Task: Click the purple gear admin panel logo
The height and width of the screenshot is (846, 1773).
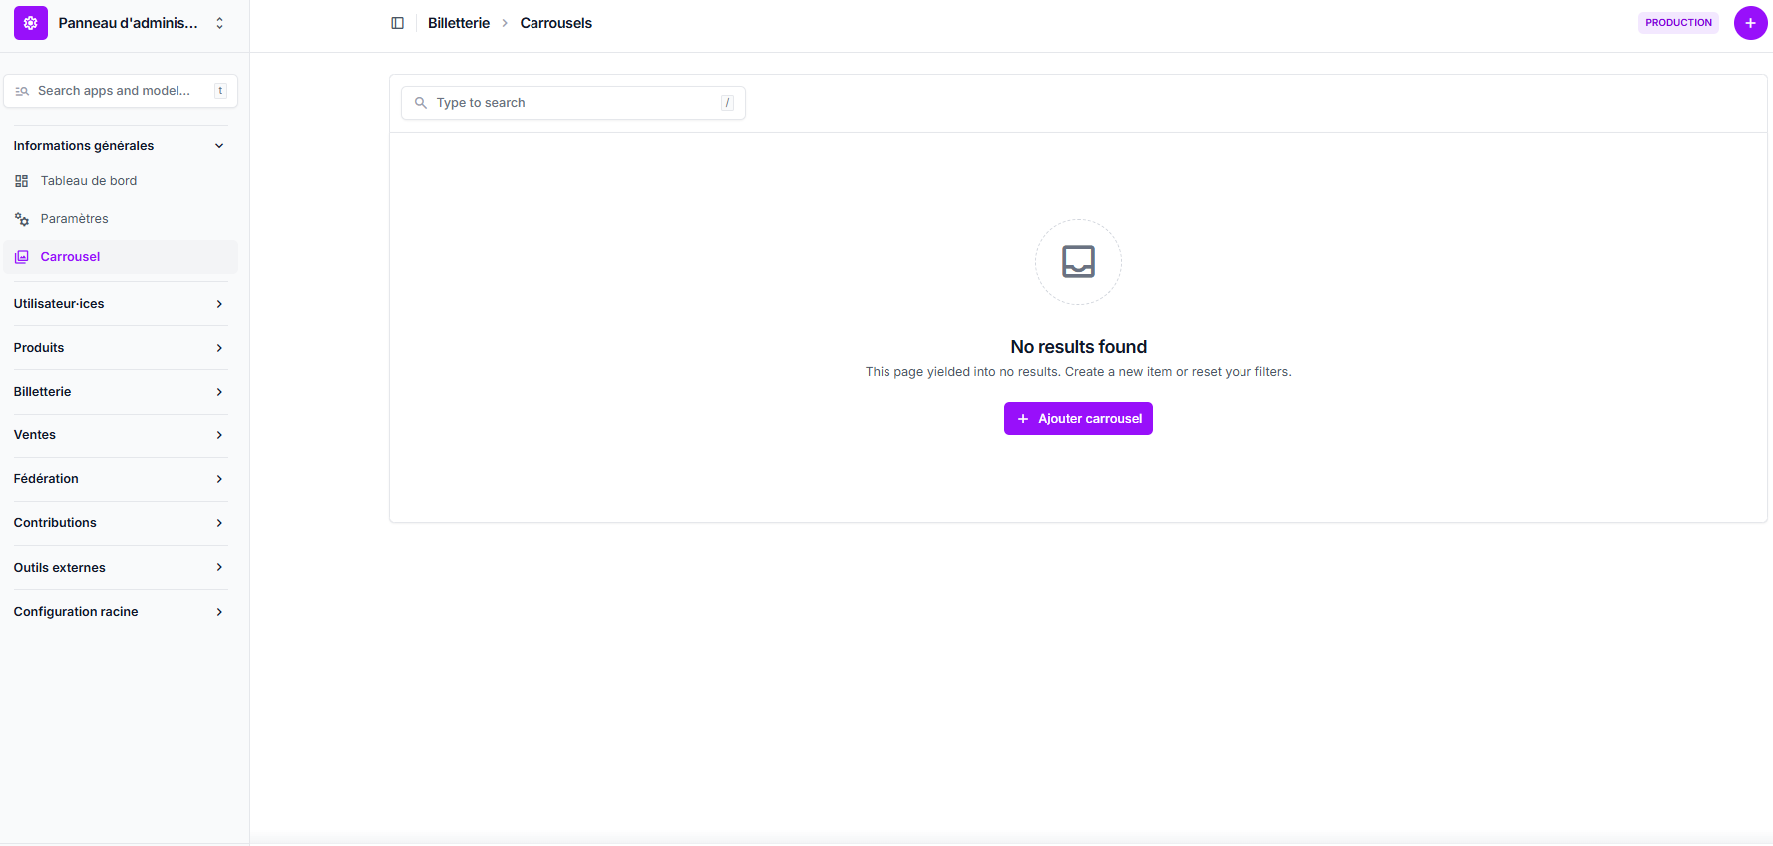Action: pyautogui.click(x=30, y=23)
